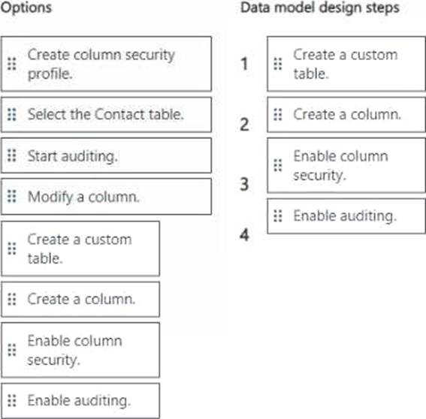Click the Data model design steps heading
The width and height of the screenshot is (426, 419).
[x=320, y=8]
